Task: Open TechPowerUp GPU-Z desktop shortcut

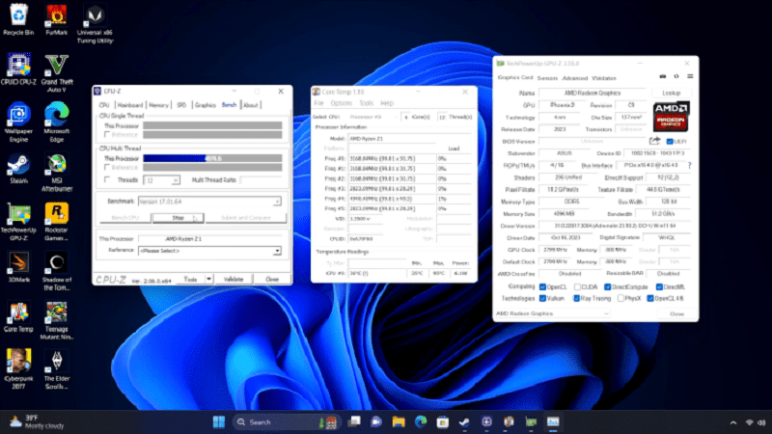Action: (18, 222)
